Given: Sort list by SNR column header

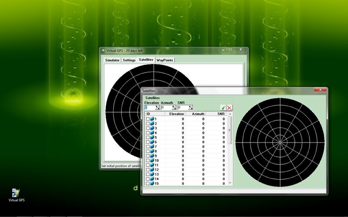Looking at the screenshot, I should (x=216, y=114).
